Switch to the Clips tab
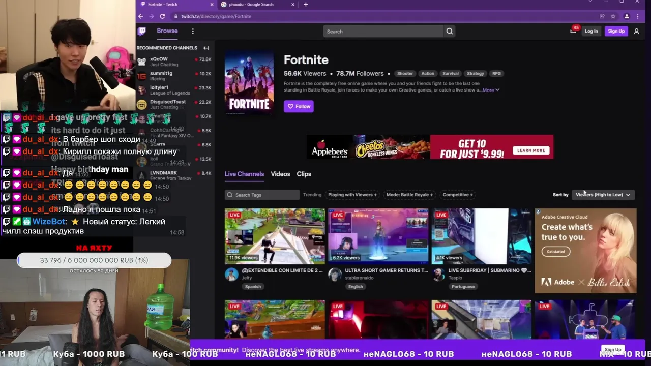Image resolution: width=651 pixels, height=366 pixels. click(304, 174)
